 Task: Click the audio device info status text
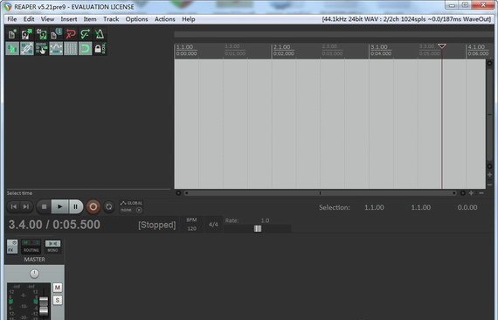pos(406,19)
